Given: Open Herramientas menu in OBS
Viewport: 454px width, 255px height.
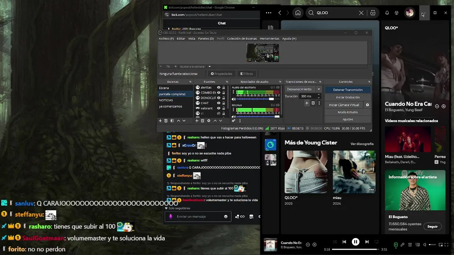Looking at the screenshot, I should (x=269, y=39).
